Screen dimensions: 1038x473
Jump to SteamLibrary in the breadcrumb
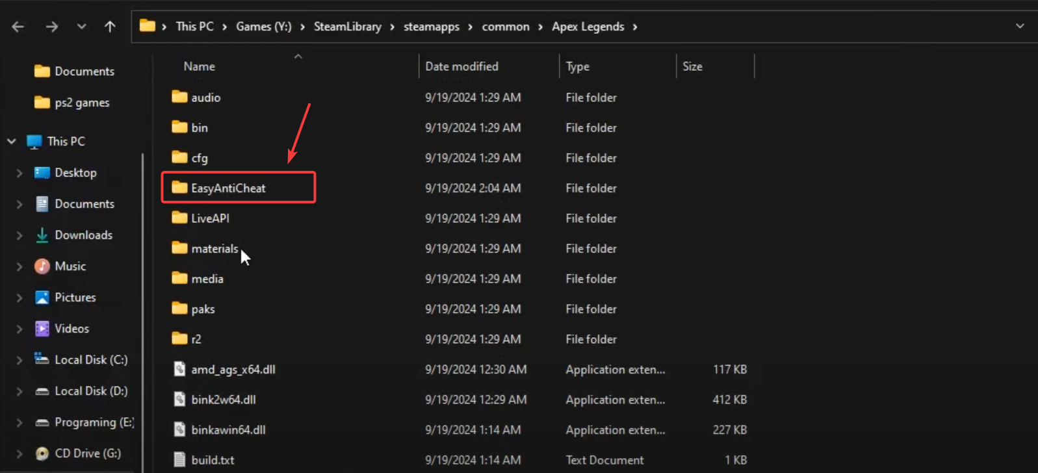(x=347, y=27)
